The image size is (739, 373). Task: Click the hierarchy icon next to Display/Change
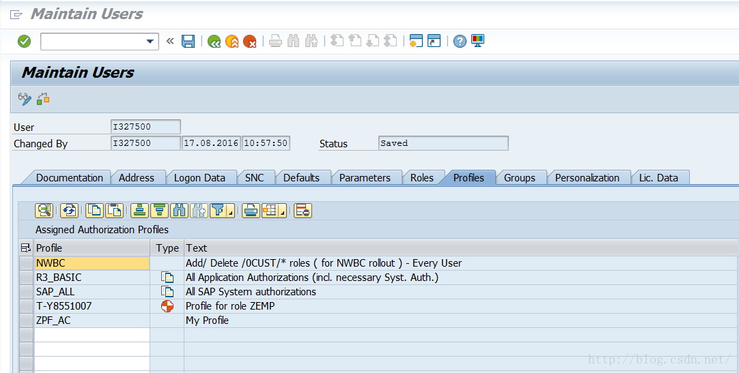coord(43,99)
